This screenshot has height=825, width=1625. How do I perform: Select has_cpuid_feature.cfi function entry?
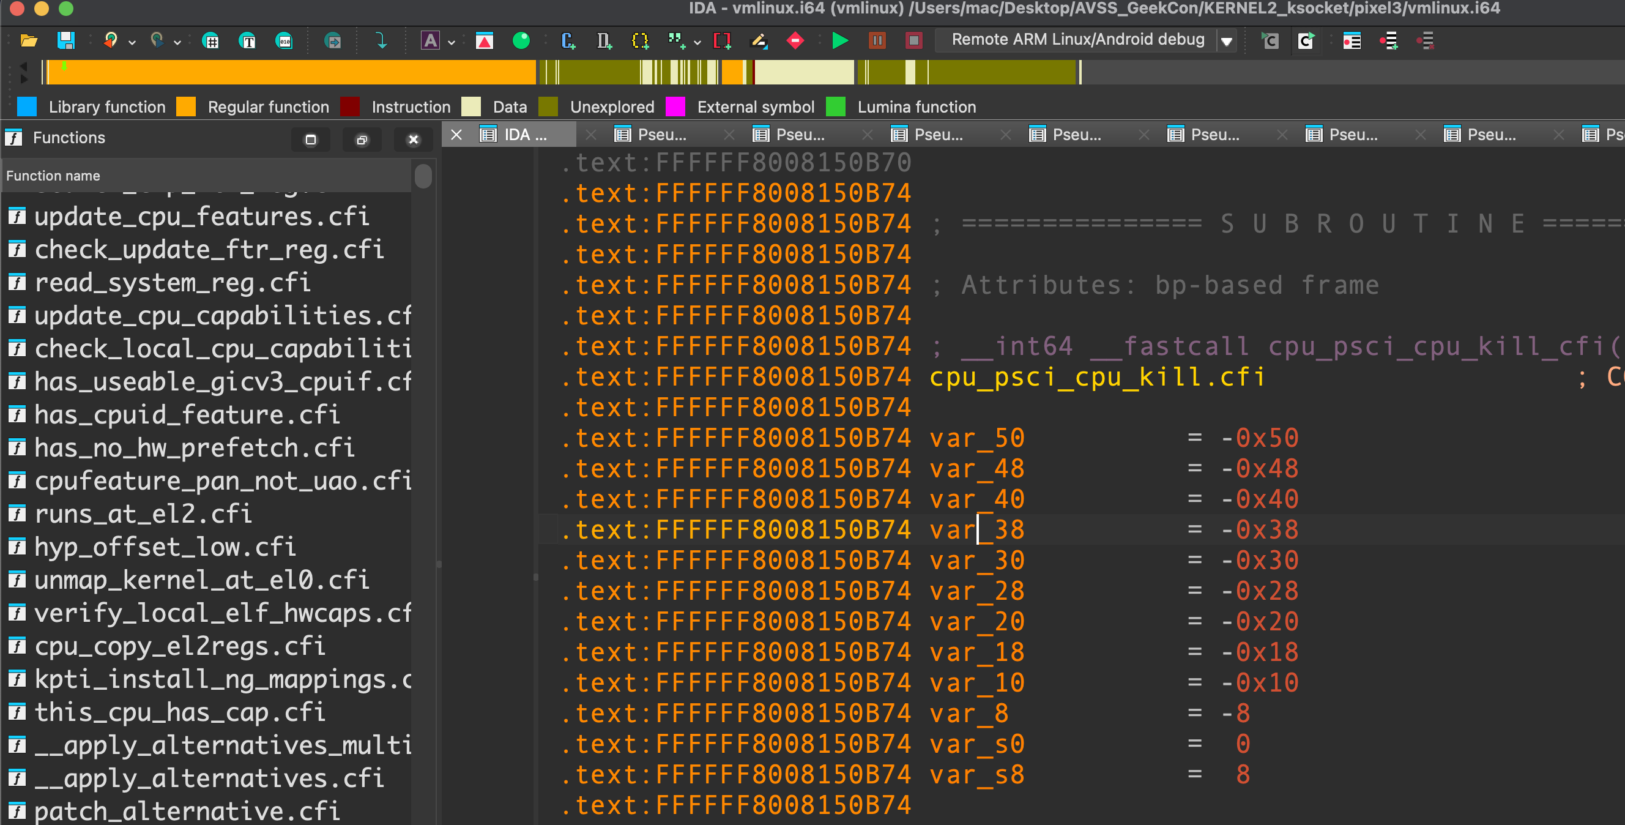click(187, 415)
